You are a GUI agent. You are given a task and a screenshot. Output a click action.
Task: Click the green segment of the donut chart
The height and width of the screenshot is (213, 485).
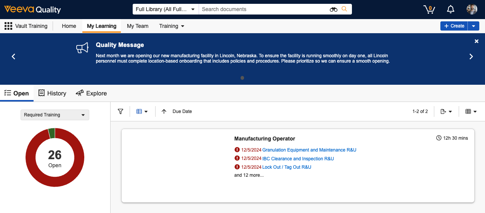(x=52, y=133)
